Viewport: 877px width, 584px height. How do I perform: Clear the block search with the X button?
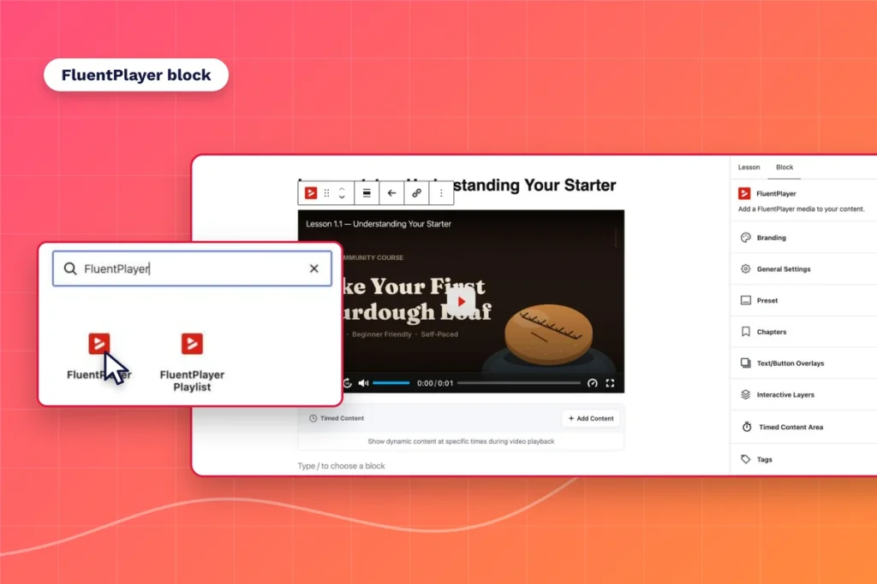313,268
